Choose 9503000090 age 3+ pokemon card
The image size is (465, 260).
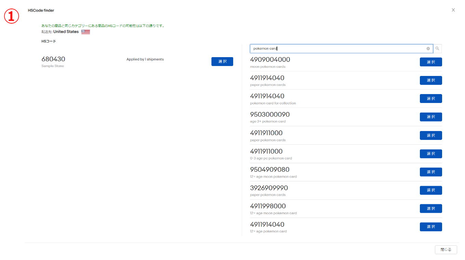point(430,117)
